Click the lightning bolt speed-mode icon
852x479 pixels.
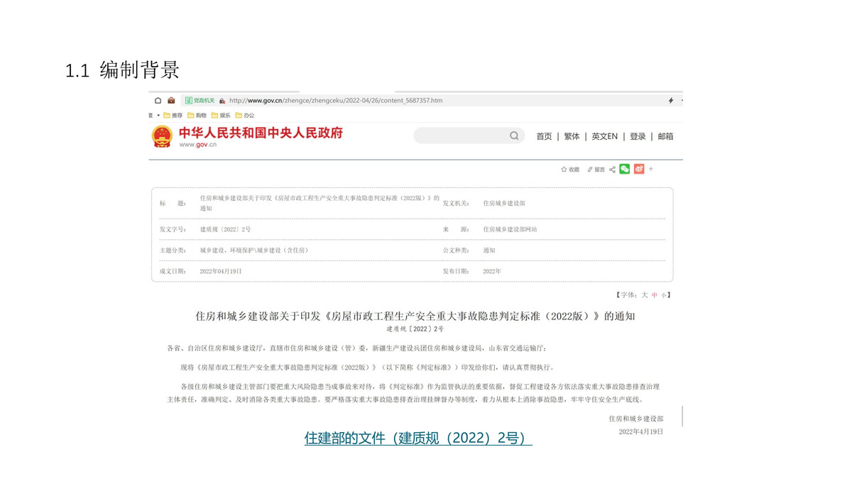pyautogui.click(x=671, y=101)
